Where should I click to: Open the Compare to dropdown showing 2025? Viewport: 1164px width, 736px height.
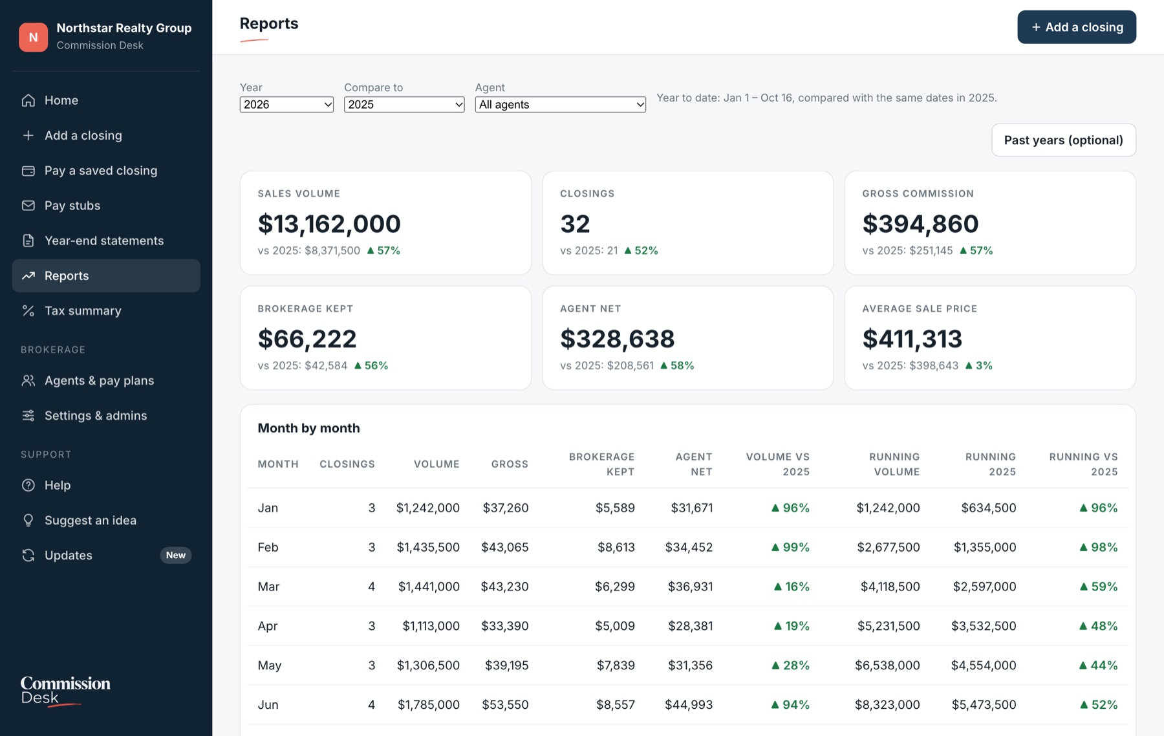[x=404, y=104]
